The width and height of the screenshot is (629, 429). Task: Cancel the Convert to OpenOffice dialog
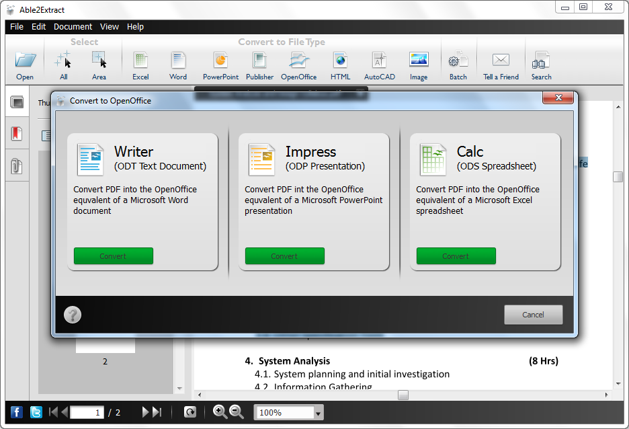tap(533, 314)
